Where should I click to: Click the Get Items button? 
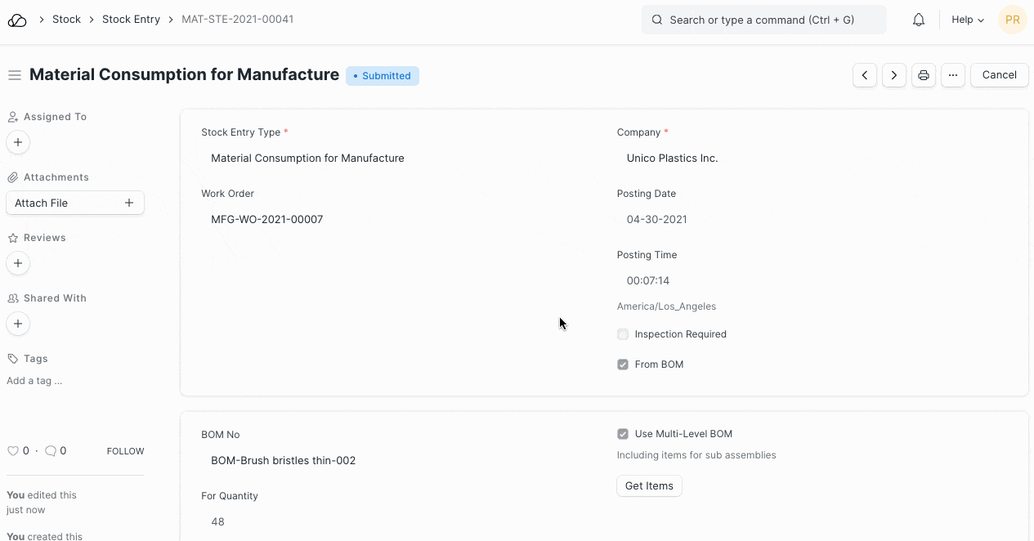coord(649,486)
